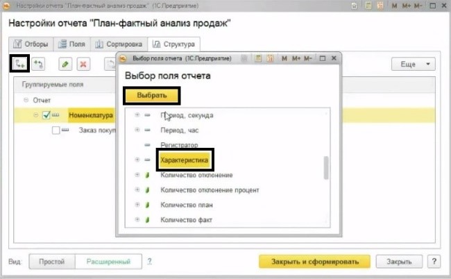
Task: Select Количество отклонение процент field
Action: pyautogui.click(x=209, y=190)
